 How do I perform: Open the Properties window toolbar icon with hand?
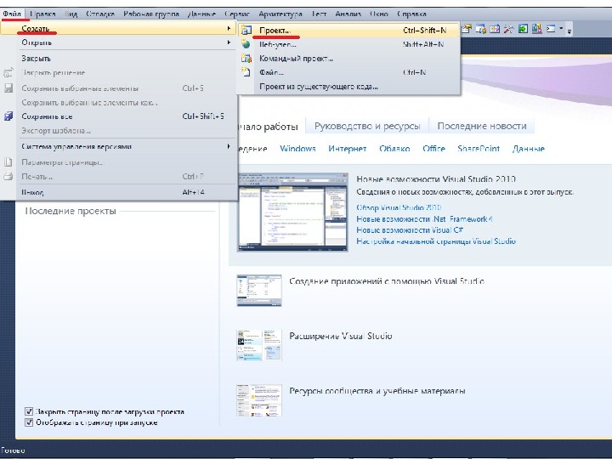click(467, 29)
